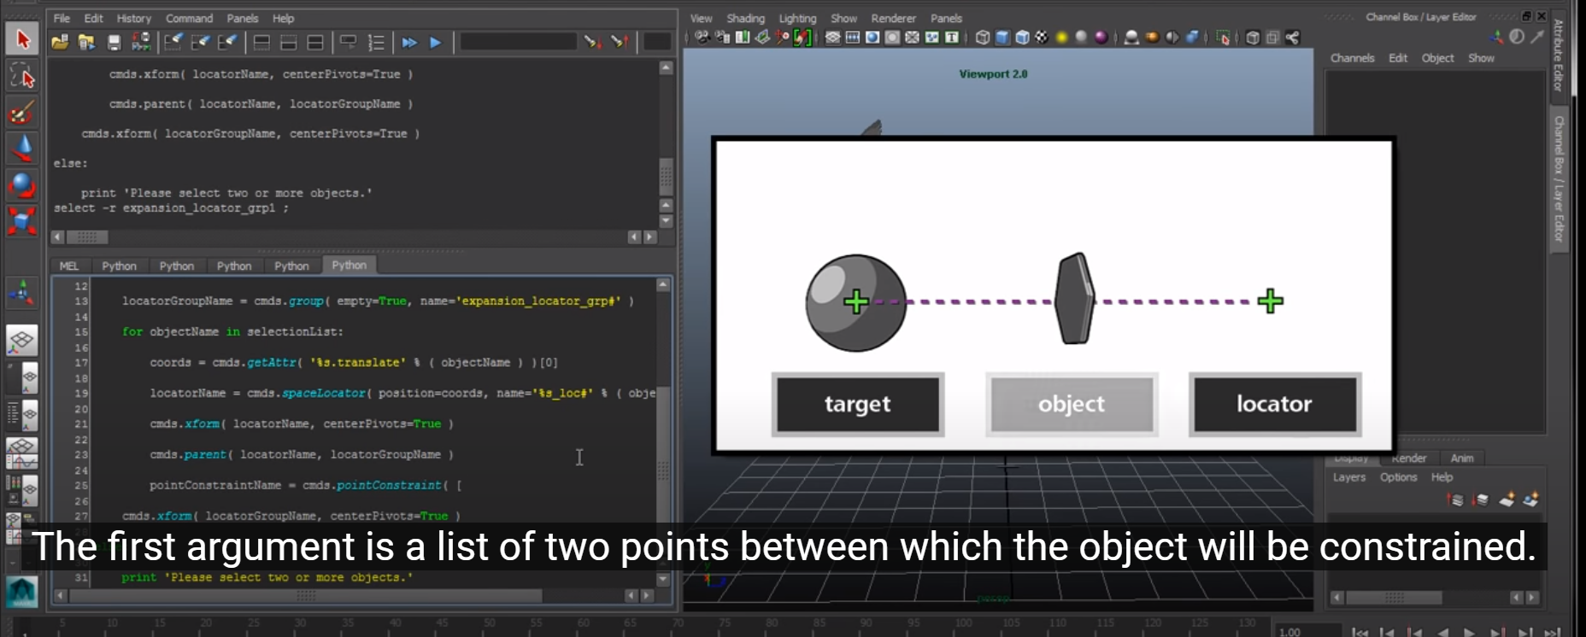The image size is (1586, 637).
Task: Open the Script Editor Help menu
Action: tap(283, 18)
